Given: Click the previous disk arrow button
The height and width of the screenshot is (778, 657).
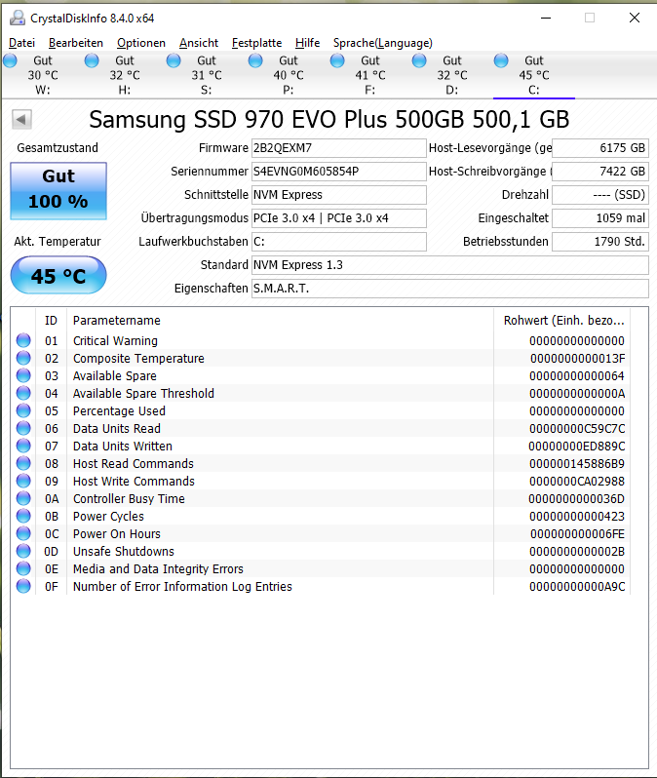Looking at the screenshot, I should point(21,119).
